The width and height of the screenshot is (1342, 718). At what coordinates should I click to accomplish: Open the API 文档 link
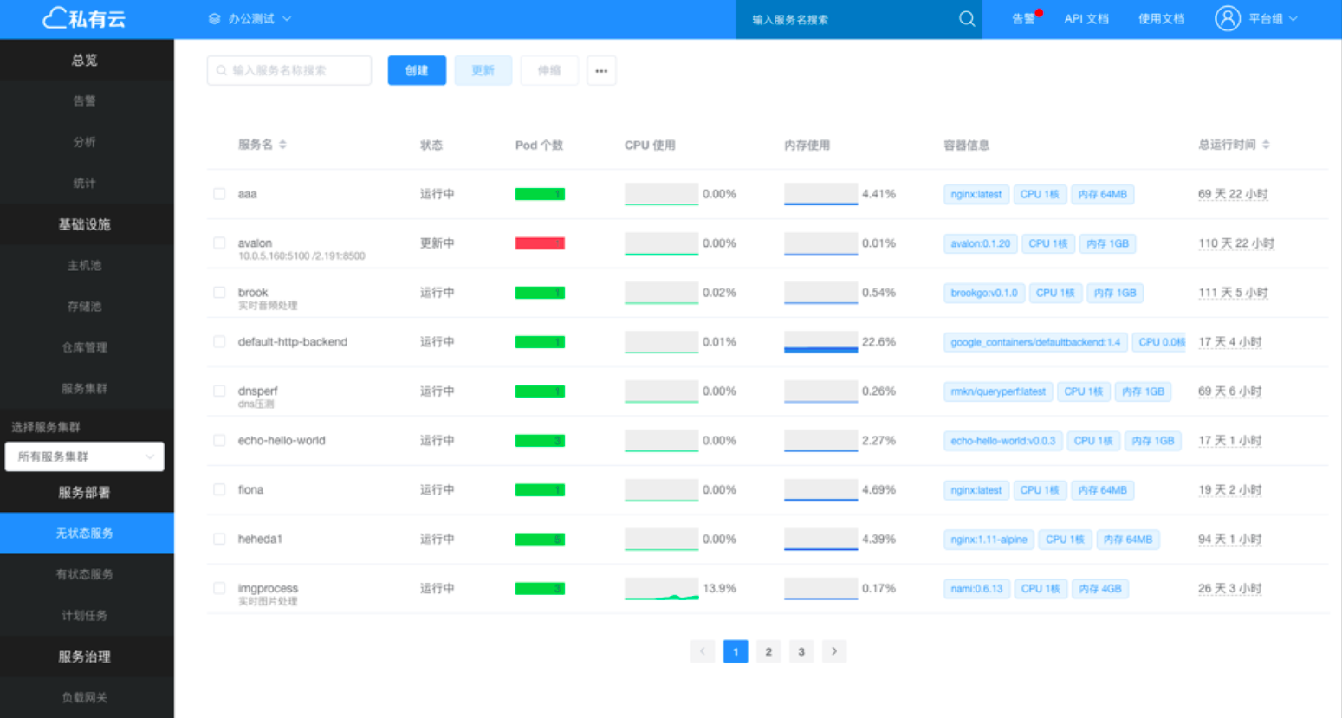[x=1086, y=18]
